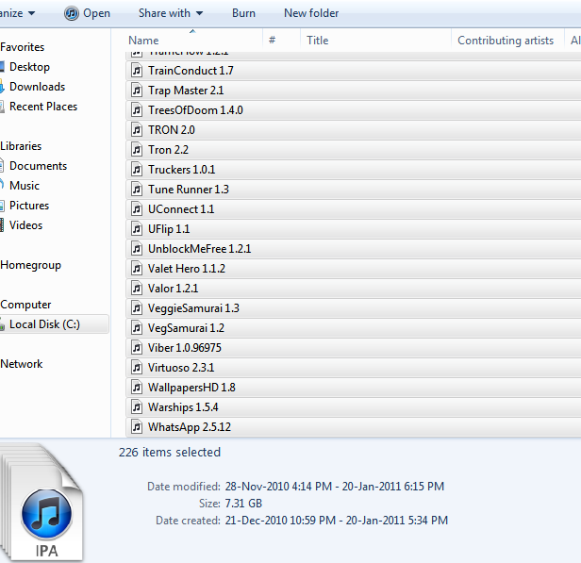581x563 pixels.
Task: Sort by the # column header
Action: [x=272, y=40]
